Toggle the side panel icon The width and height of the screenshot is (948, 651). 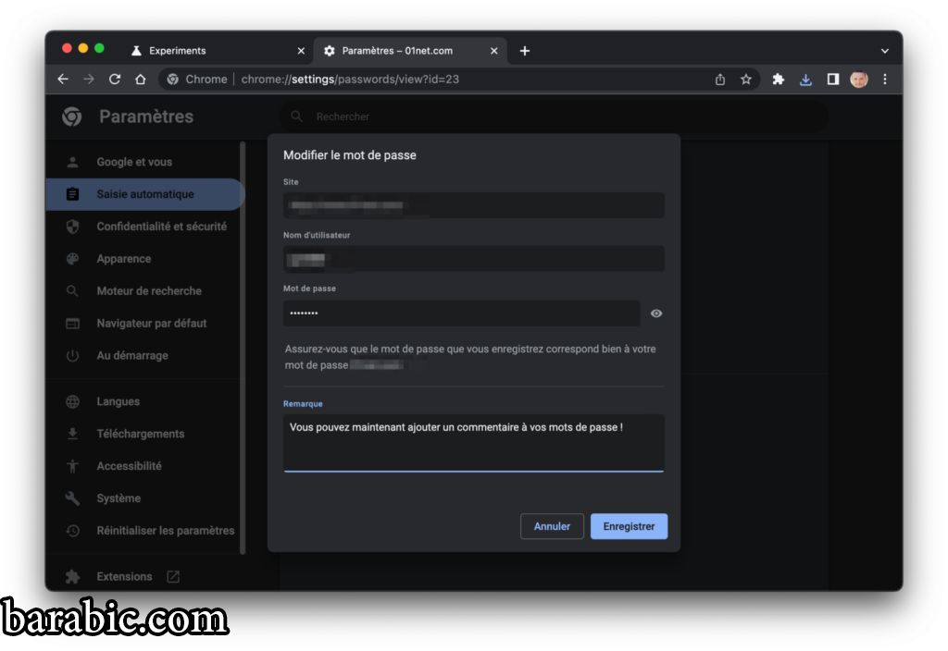(833, 80)
